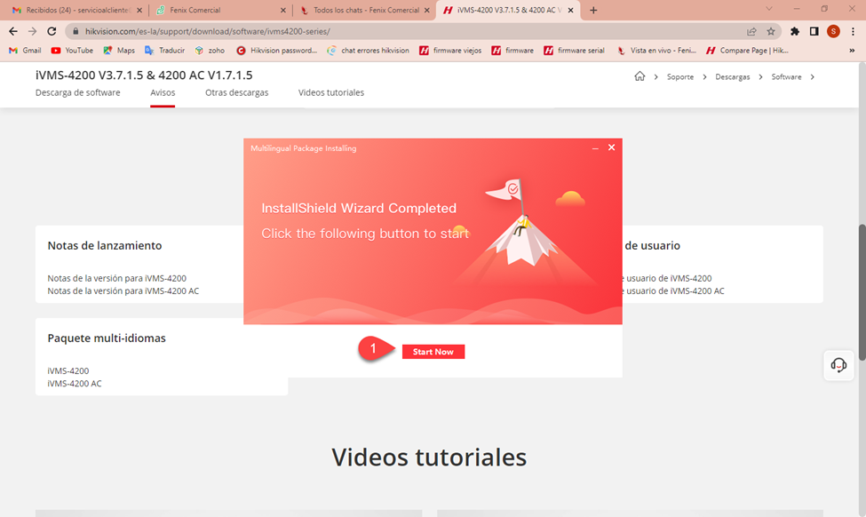Open iVMS-4200 AC multi-idiomas package link

coord(75,384)
